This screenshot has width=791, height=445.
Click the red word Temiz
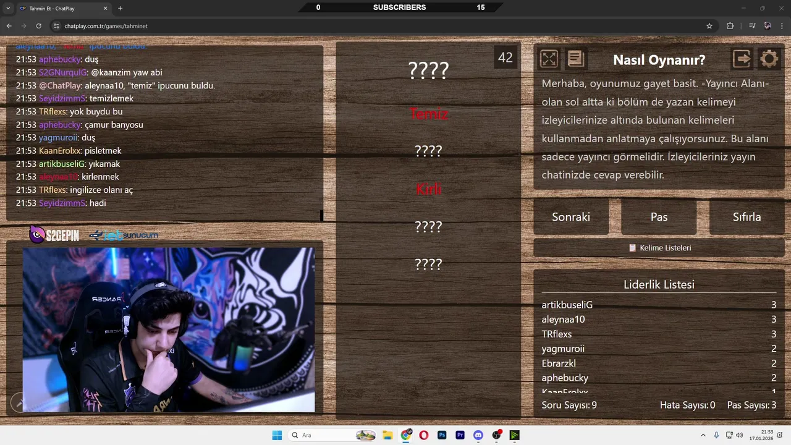[428, 114]
